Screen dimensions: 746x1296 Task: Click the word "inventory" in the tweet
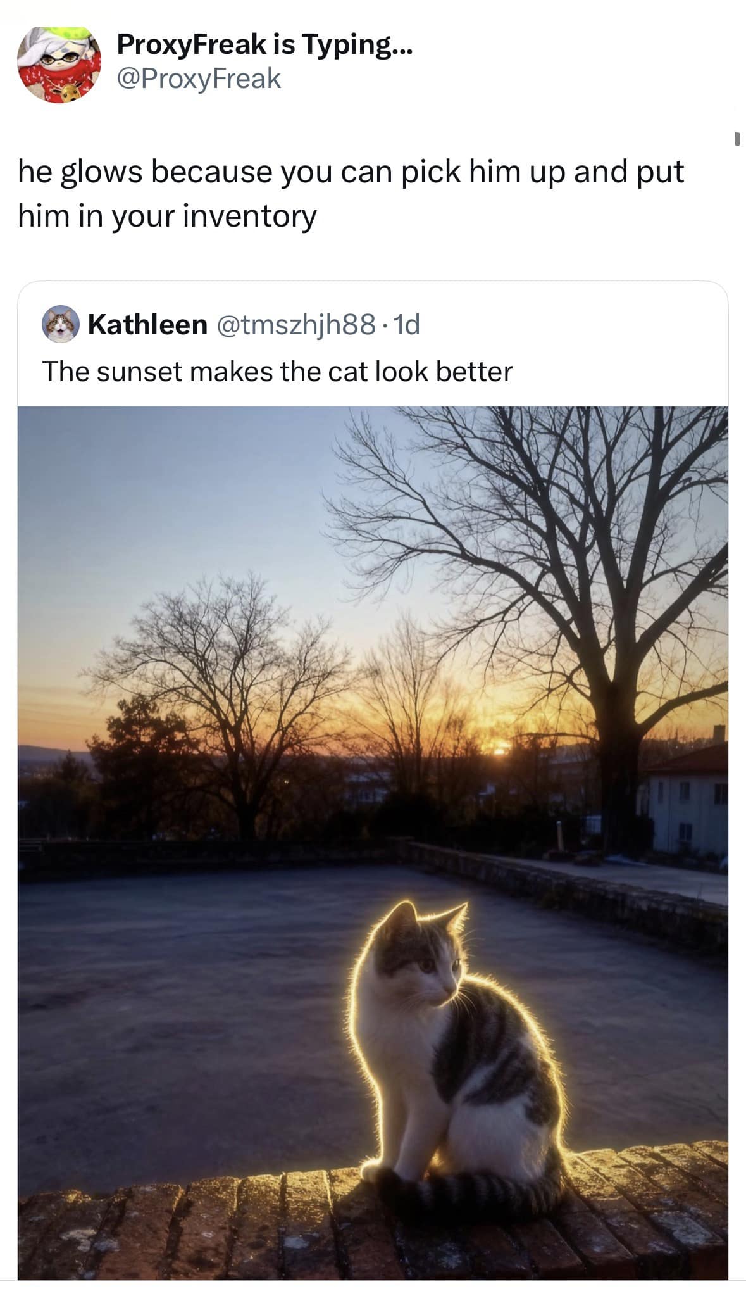(x=250, y=217)
